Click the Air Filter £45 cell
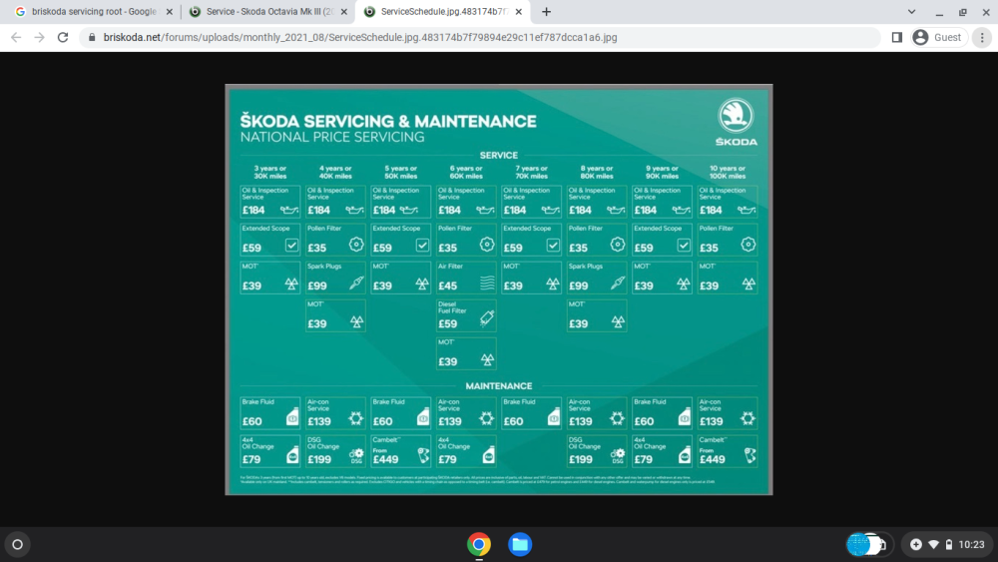 tap(466, 278)
